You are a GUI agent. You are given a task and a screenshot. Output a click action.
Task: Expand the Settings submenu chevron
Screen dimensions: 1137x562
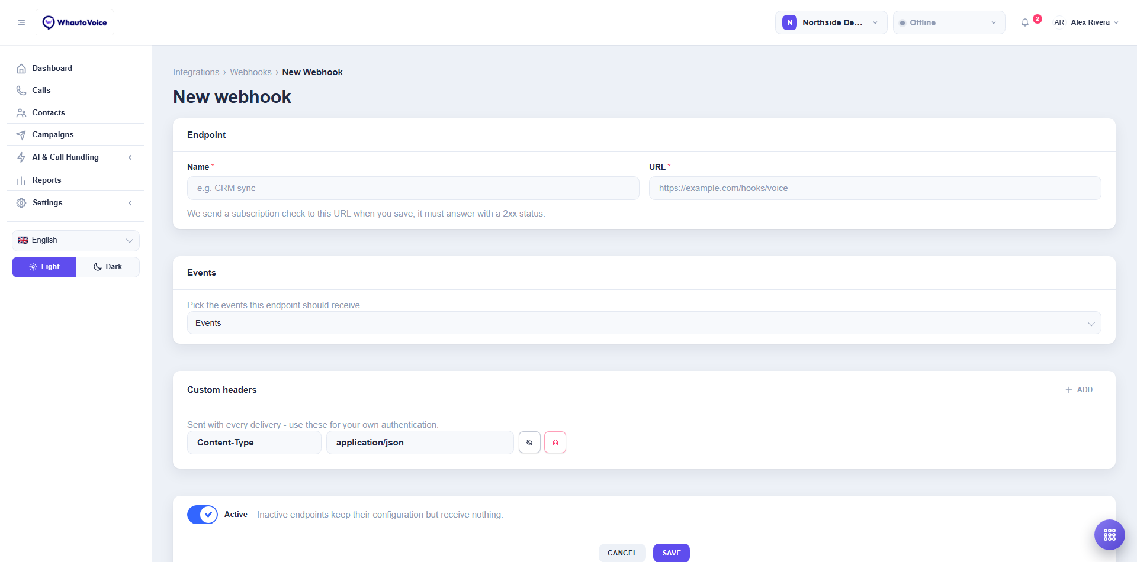pos(130,203)
